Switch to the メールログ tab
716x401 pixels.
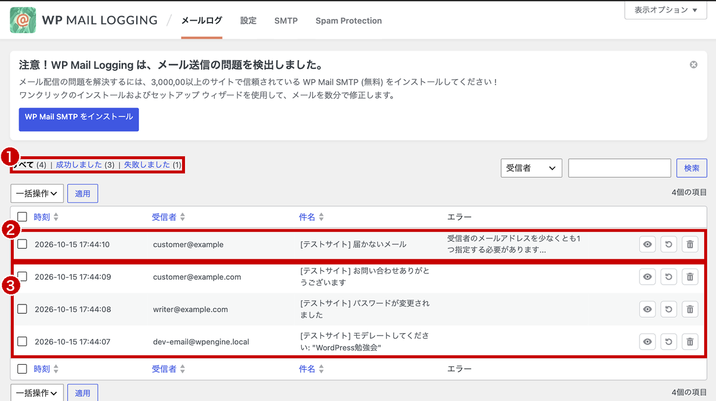[x=202, y=20]
